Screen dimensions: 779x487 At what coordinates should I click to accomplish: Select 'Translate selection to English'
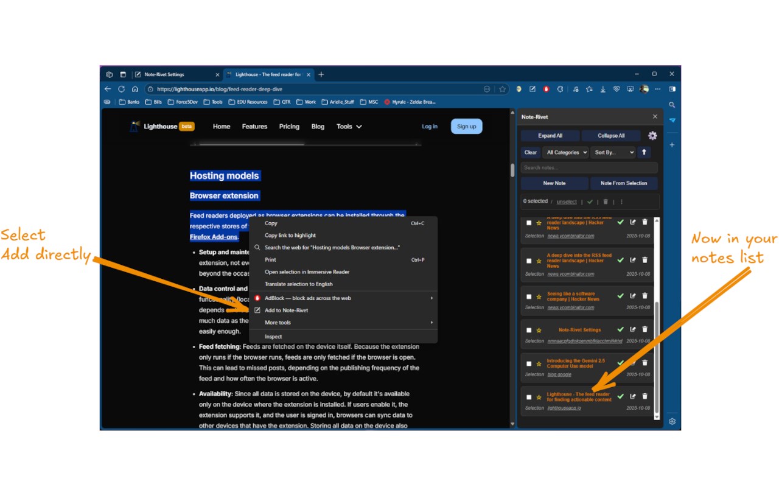point(344,284)
